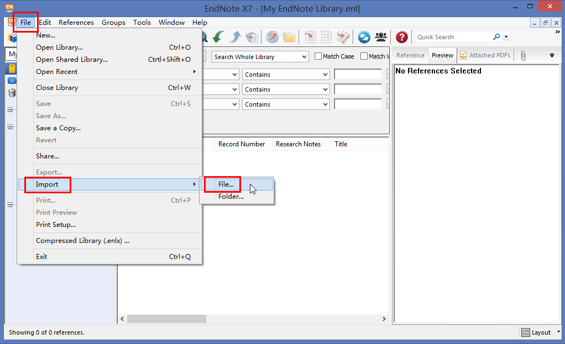565x344 pixels.
Task: Click the File menu
Action: (x=25, y=22)
